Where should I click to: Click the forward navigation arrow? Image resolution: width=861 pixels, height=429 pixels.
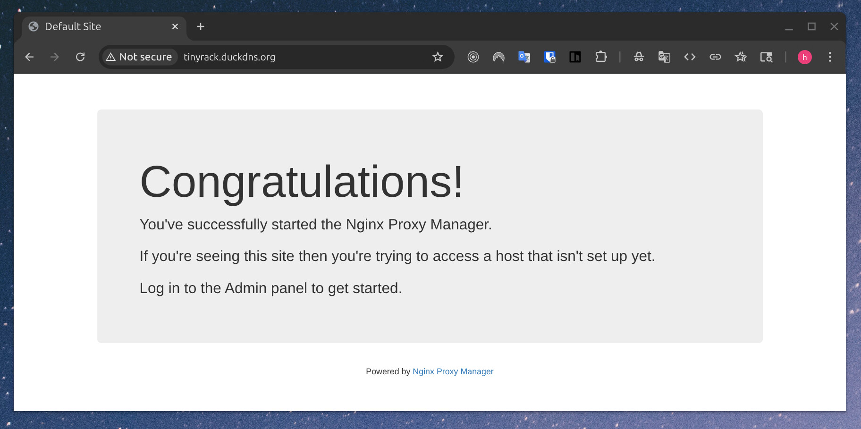55,57
